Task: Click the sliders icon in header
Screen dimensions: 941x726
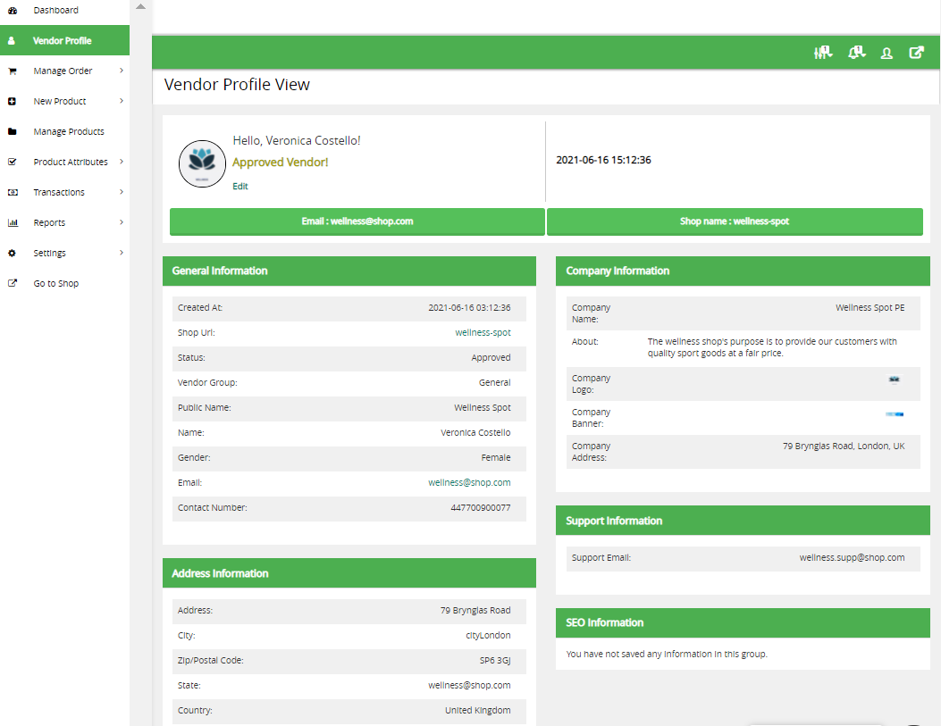Action: [x=823, y=53]
